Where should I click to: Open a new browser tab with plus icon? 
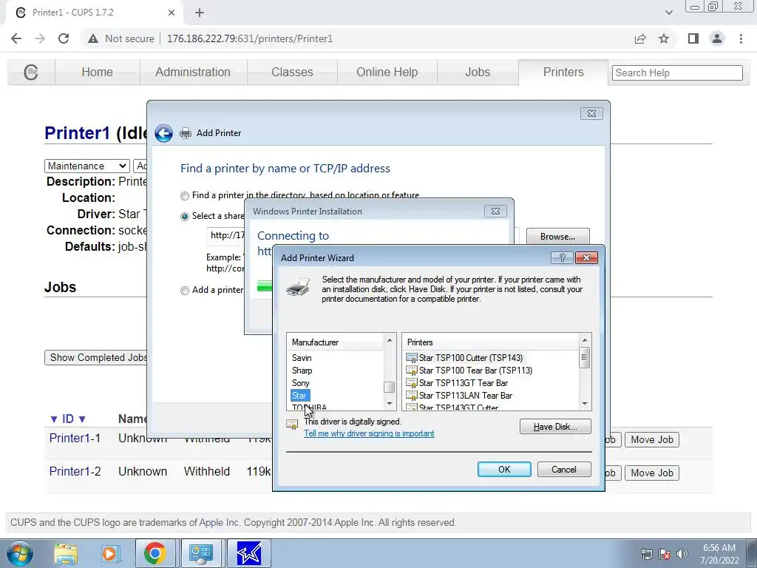[x=200, y=13]
